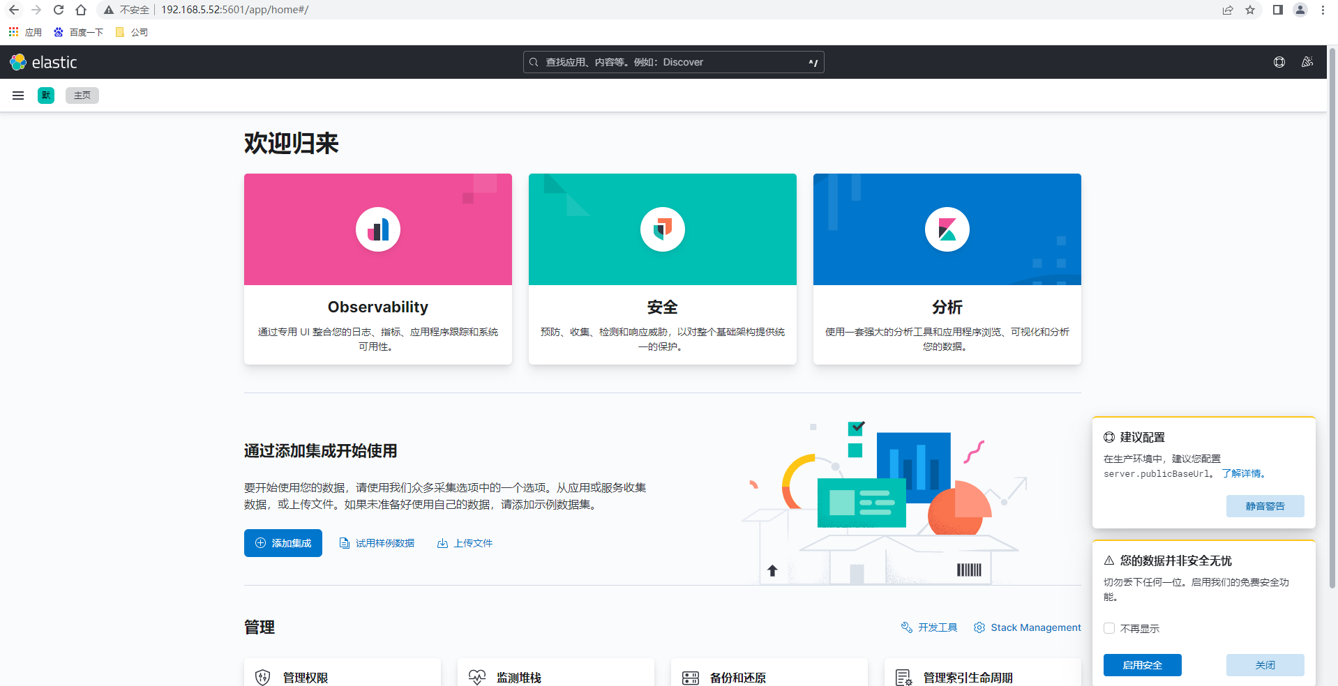The height and width of the screenshot is (686, 1338).
Task: Click the 安全 card title
Action: pyautogui.click(x=663, y=307)
